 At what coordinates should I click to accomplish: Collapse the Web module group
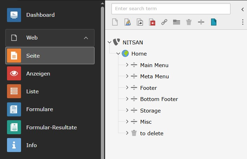tap(86, 38)
